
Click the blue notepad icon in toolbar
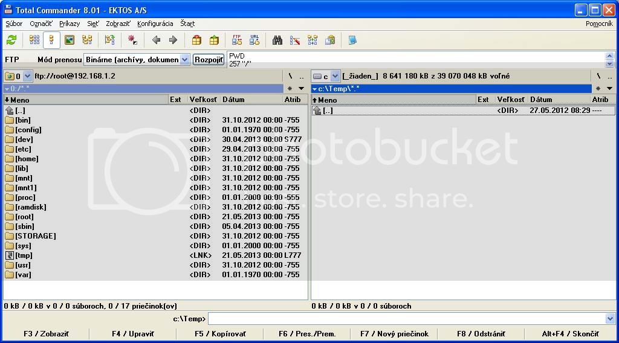coord(352,40)
